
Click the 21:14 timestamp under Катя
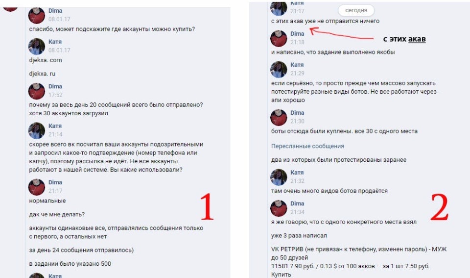(x=55, y=134)
